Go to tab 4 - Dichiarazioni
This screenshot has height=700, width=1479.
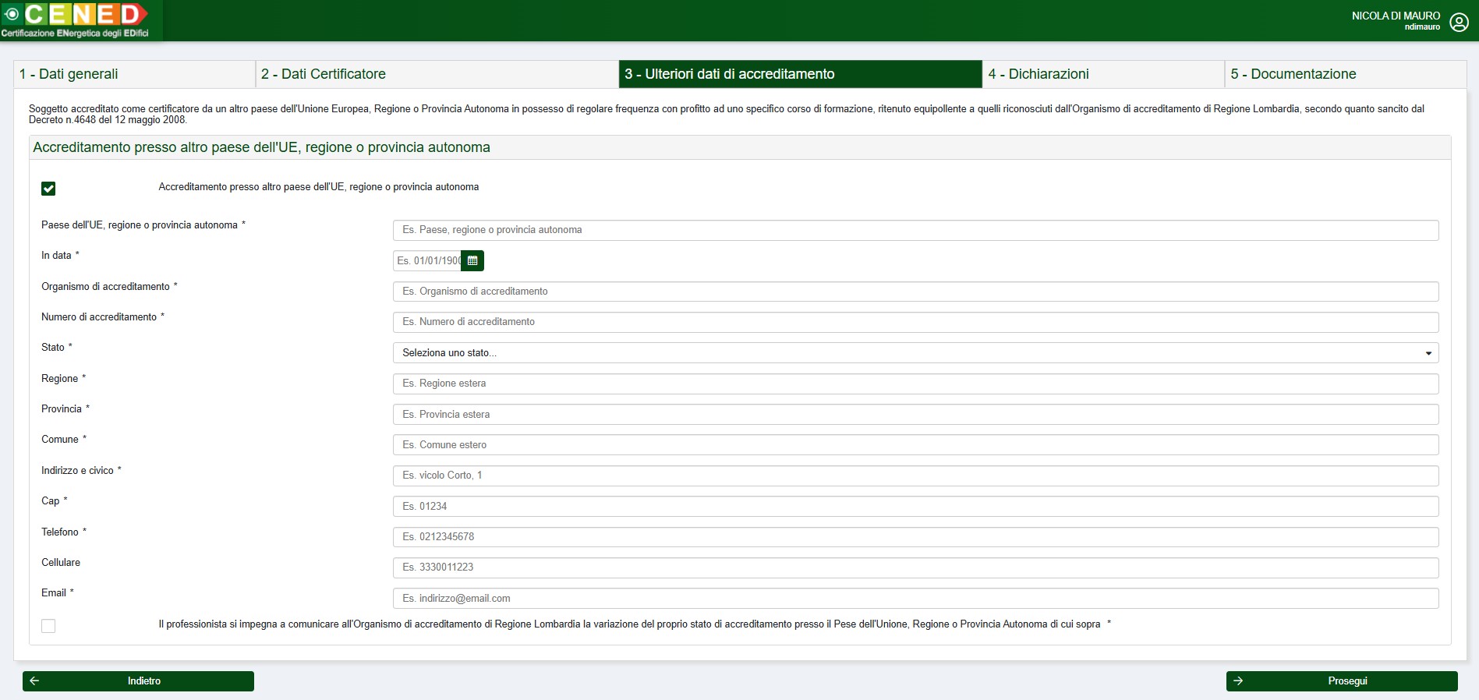[x=1103, y=74]
